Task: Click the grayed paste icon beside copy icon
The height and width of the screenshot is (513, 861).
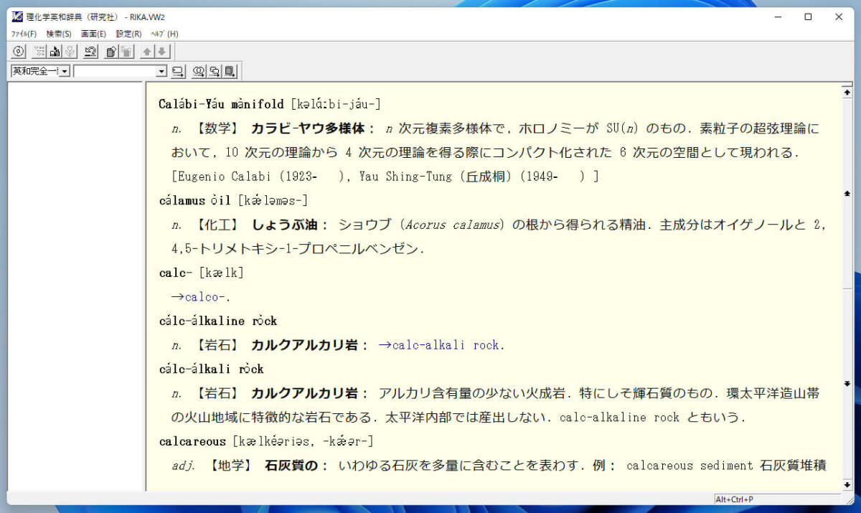Action: [126, 51]
